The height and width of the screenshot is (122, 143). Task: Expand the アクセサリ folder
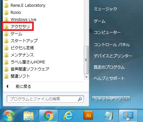20,26
